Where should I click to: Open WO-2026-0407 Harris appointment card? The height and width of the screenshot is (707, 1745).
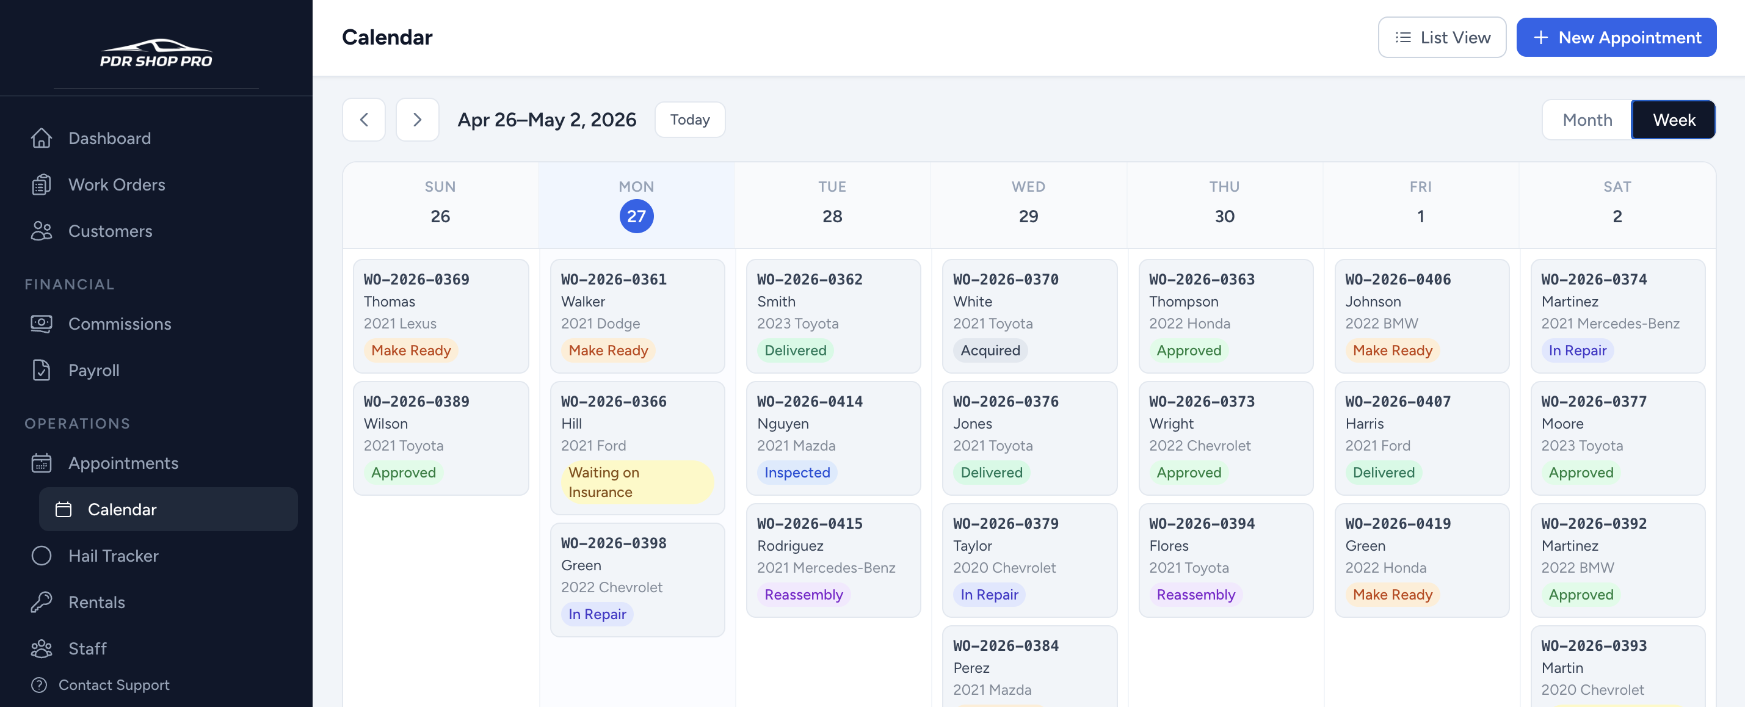click(x=1422, y=438)
